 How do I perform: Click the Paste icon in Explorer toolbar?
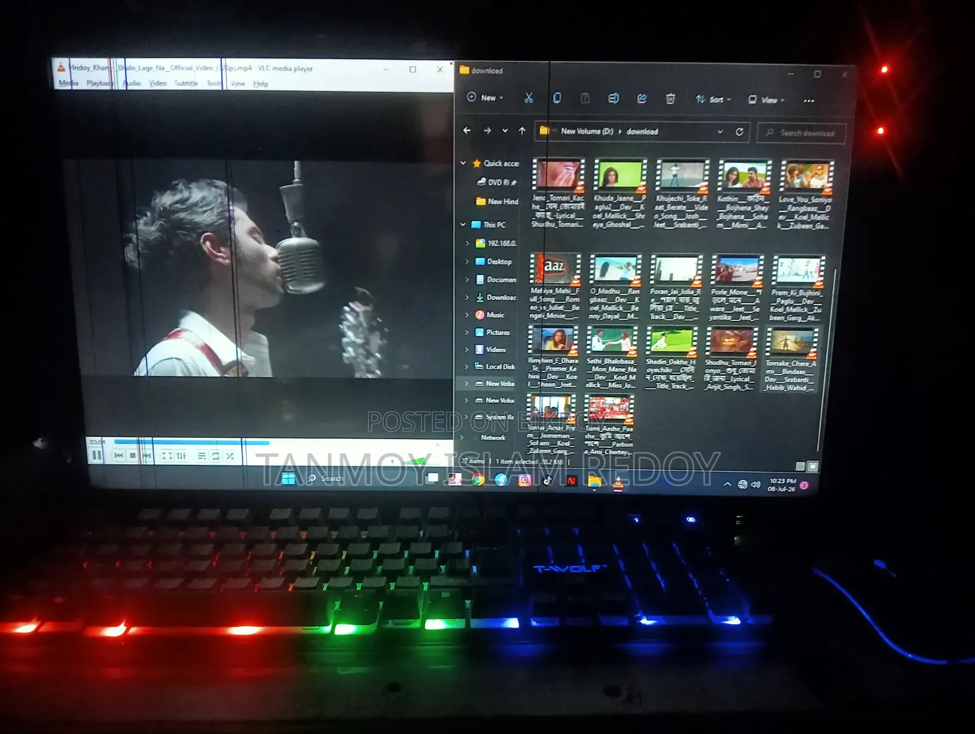(585, 99)
